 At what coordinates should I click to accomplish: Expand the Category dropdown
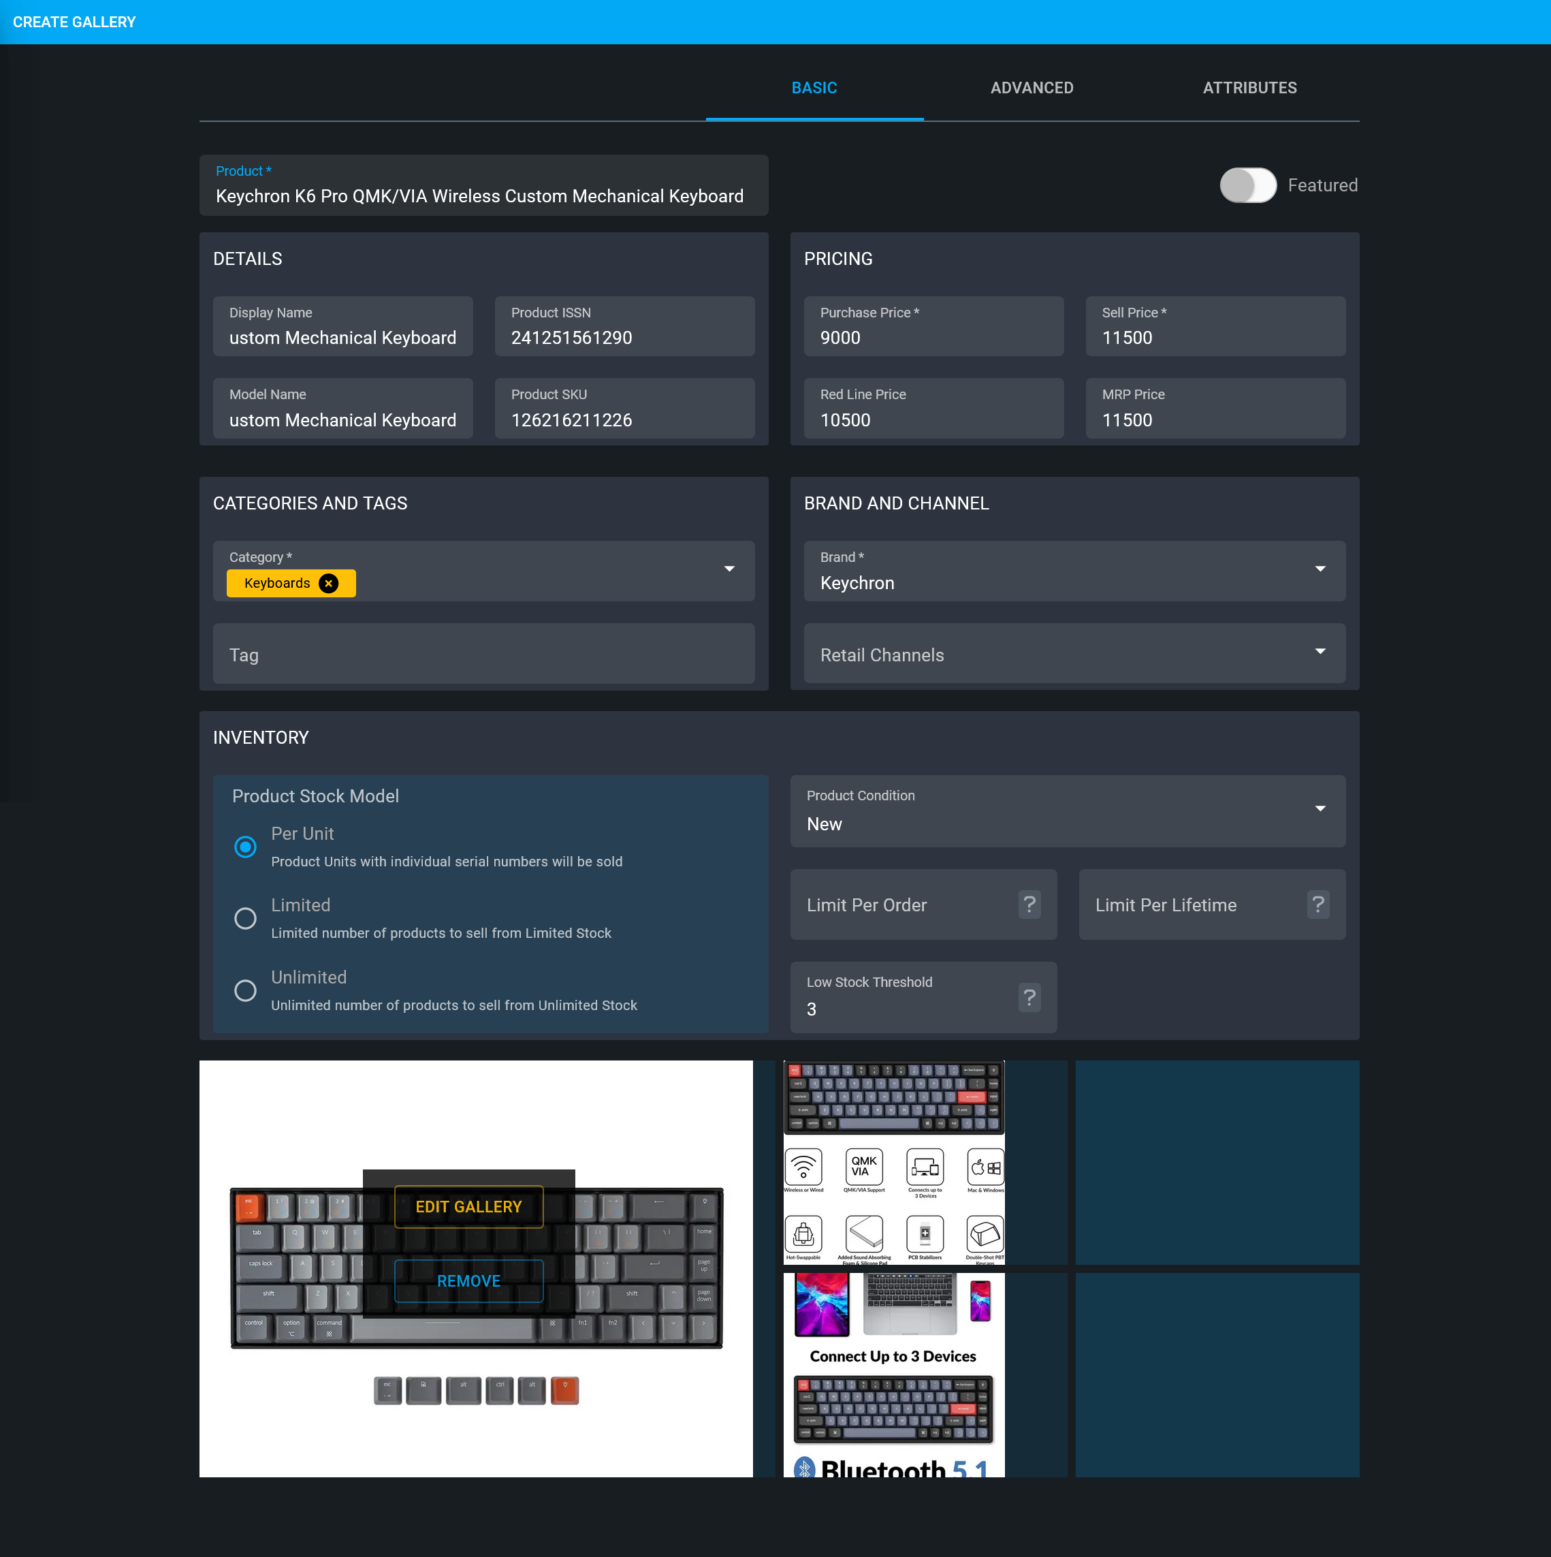click(x=730, y=568)
